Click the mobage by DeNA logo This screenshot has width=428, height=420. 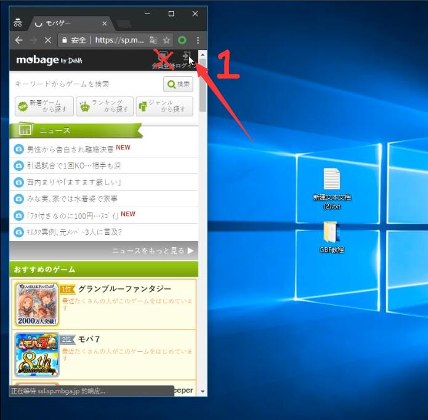(49, 60)
